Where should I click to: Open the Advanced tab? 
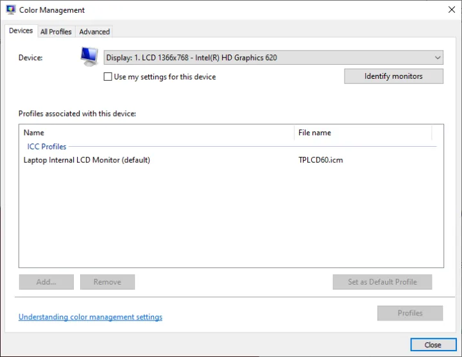tap(94, 31)
